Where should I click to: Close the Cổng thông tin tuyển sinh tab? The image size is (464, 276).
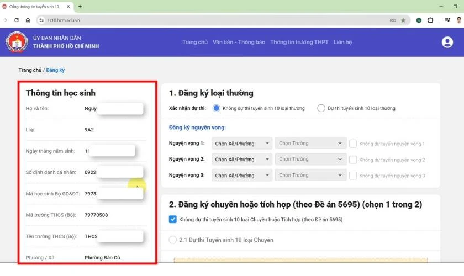[68, 7]
